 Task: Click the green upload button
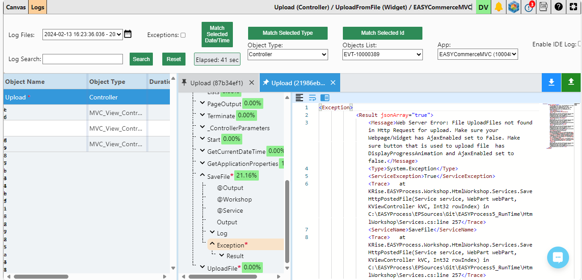[x=571, y=82]
